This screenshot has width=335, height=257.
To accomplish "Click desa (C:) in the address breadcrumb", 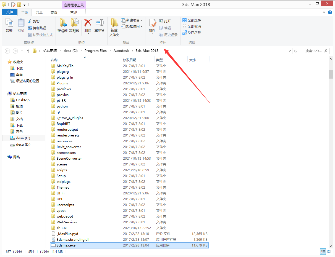I will tap(70, 51).
